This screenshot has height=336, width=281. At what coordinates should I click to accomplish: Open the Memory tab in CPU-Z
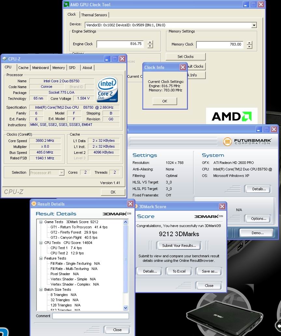click(x=59, y=68)
